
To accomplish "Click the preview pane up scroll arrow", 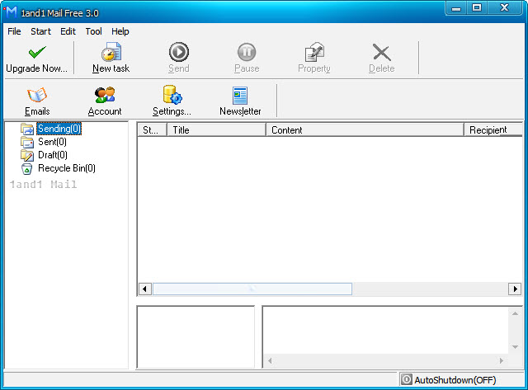I will click(515, 313).
